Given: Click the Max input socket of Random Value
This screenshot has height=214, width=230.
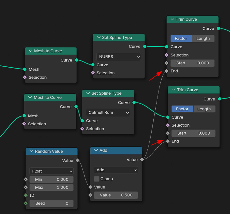Looking at the screenshot, I should pyautogui.click(x=26, y=187).
